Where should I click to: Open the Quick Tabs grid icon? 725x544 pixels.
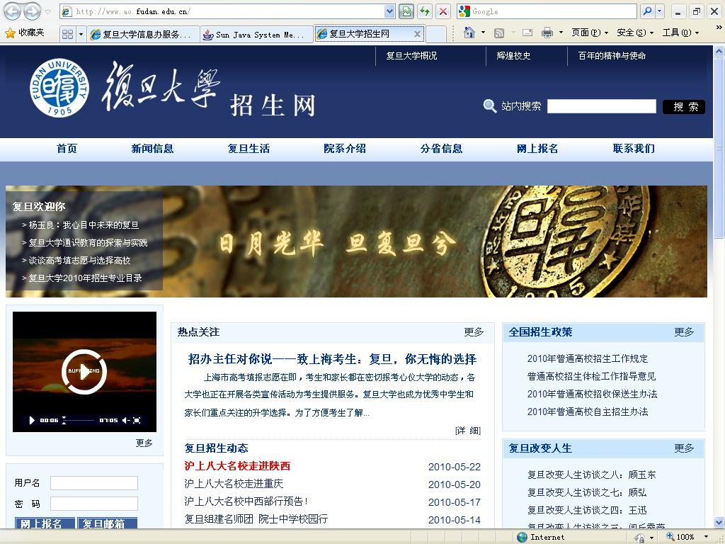pyautogui.click(x=67, y=34)
